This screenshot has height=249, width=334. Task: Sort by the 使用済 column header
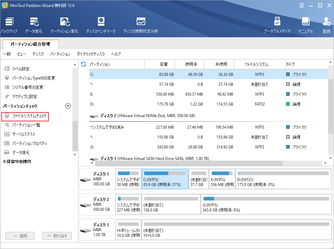[x=189, y=64]
